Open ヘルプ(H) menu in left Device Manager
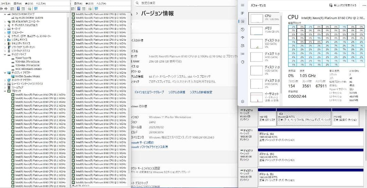367x188 pixels. pos(41,4)
